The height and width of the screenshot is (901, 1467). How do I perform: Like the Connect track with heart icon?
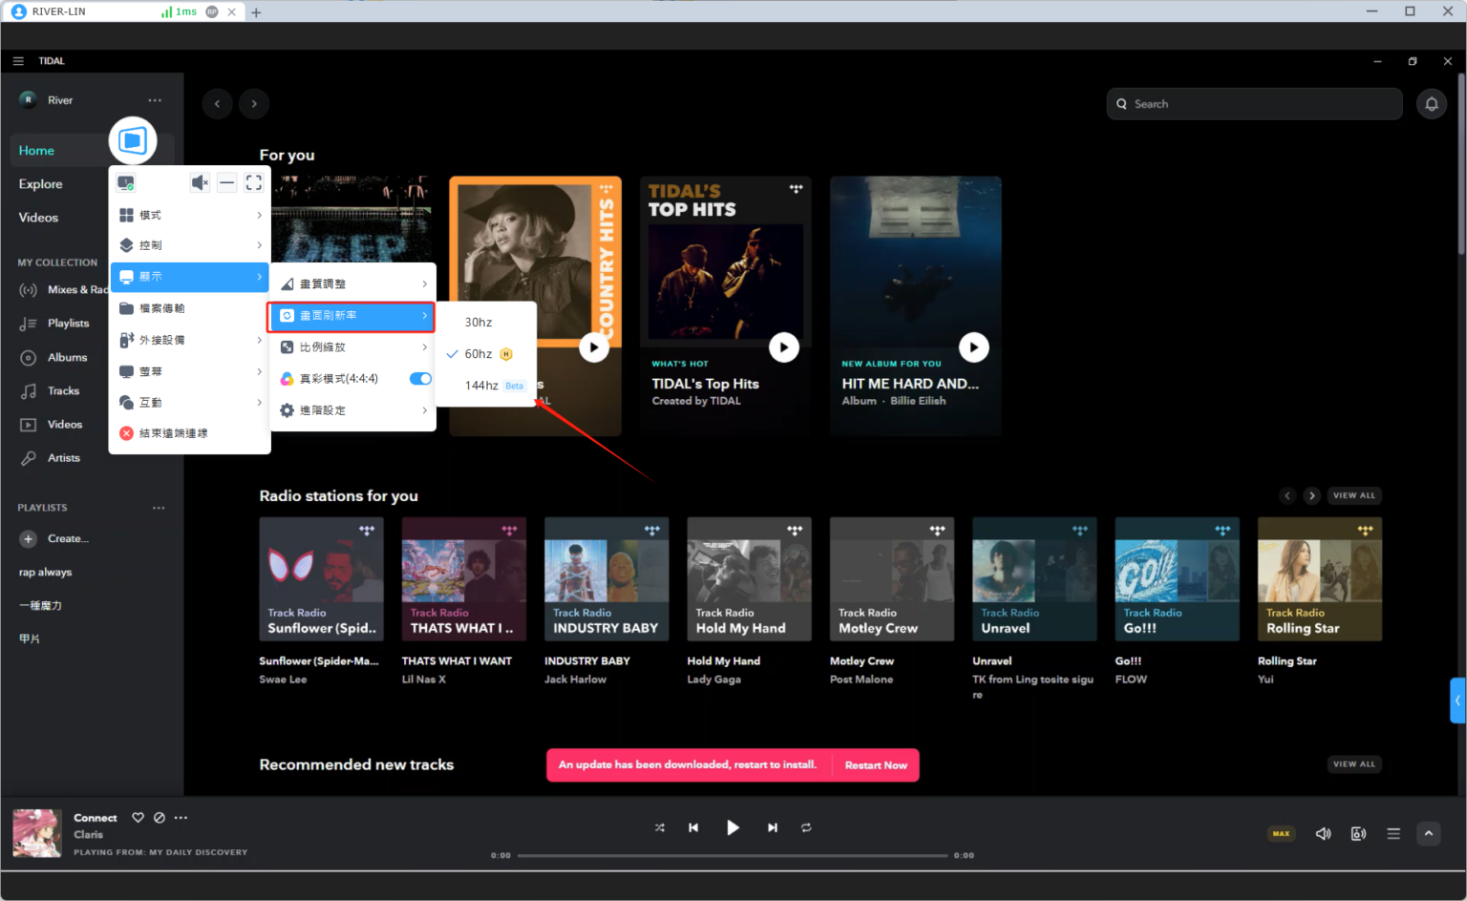pos(138,818)
